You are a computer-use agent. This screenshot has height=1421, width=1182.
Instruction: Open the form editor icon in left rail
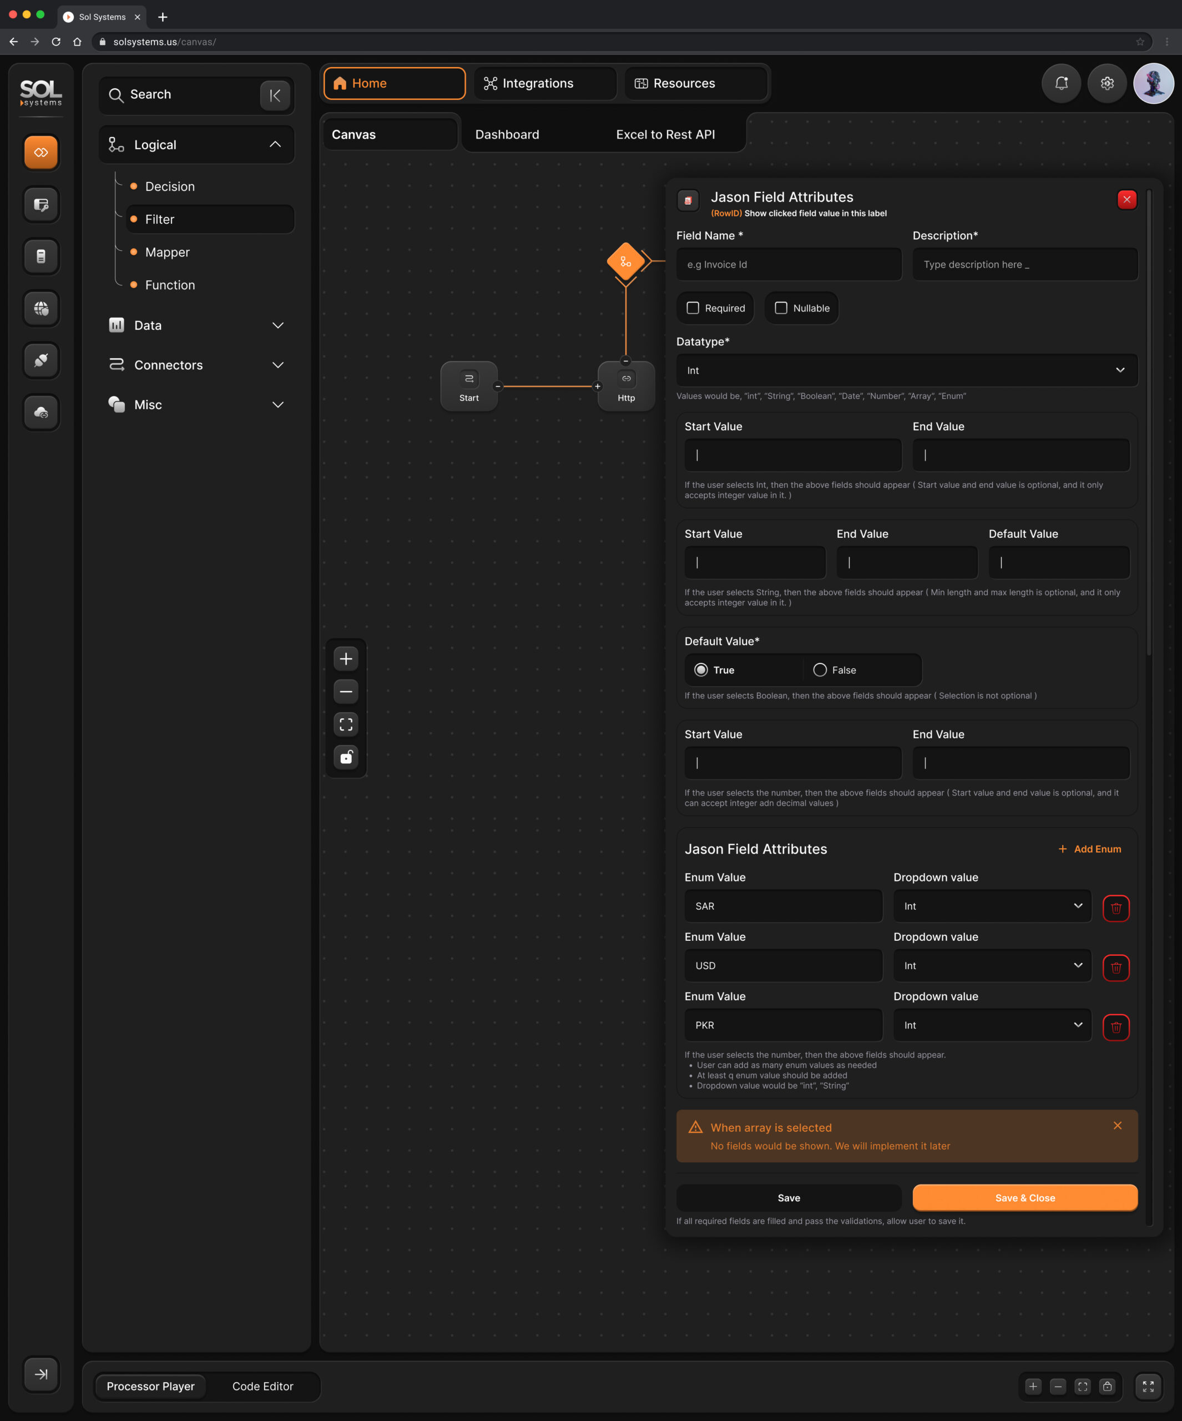point(41,204)
